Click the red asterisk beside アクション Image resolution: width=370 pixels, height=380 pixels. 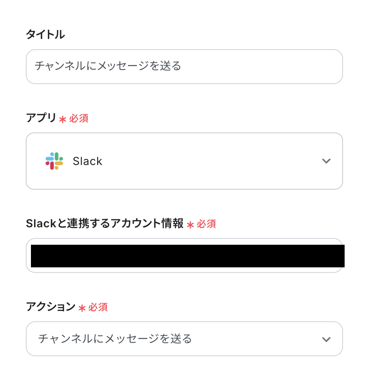click(x=82, y=308)
